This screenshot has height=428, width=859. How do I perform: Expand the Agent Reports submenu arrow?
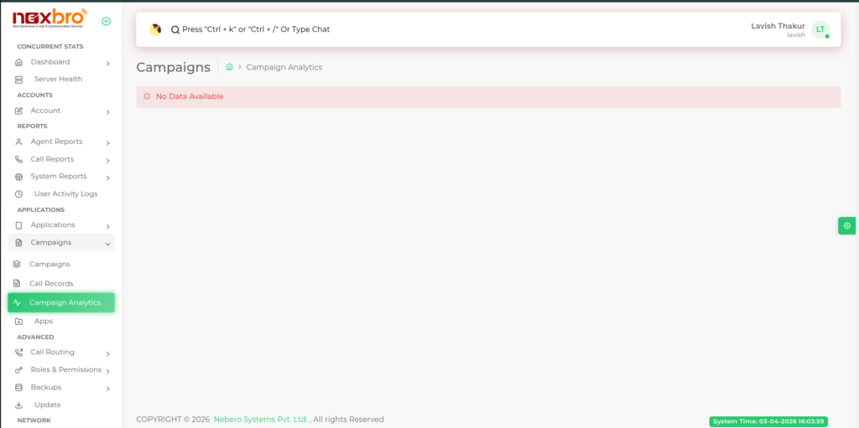(108, 142)
